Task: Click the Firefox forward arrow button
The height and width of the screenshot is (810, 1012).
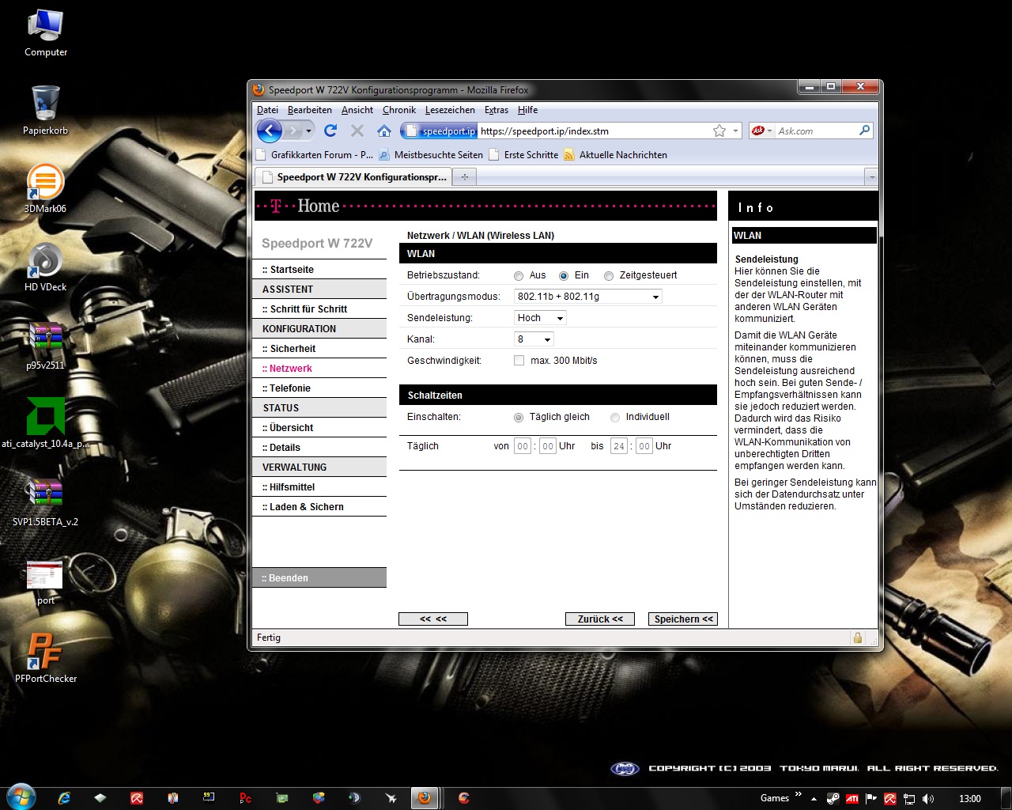Action: [x=294, y=131]
